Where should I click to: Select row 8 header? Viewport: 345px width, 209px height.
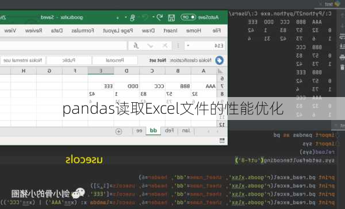coord(222,94)
